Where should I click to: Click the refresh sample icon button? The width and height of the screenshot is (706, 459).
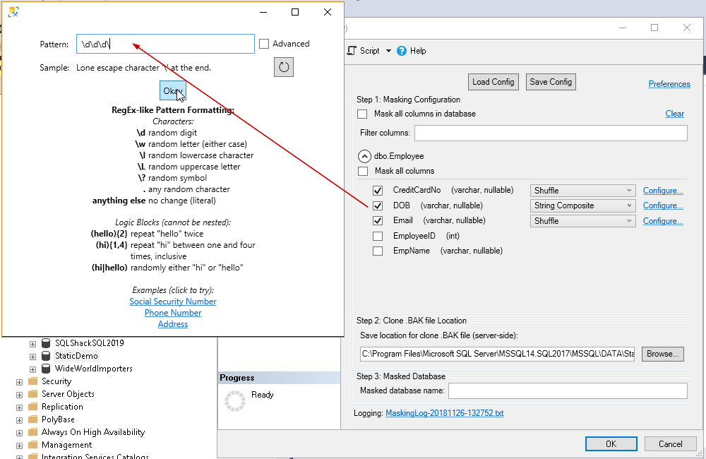pos(284,67)
